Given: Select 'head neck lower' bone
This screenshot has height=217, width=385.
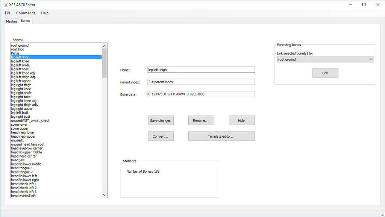Looking at the screenshot, I should (56, 132).
